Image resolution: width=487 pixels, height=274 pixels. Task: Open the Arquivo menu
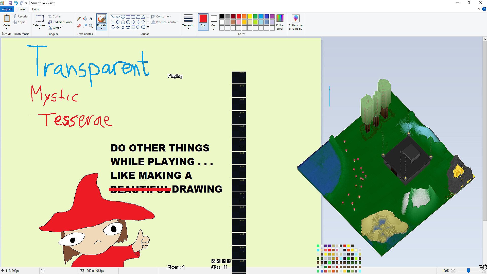pyautogui.click(x=7, y=9)
